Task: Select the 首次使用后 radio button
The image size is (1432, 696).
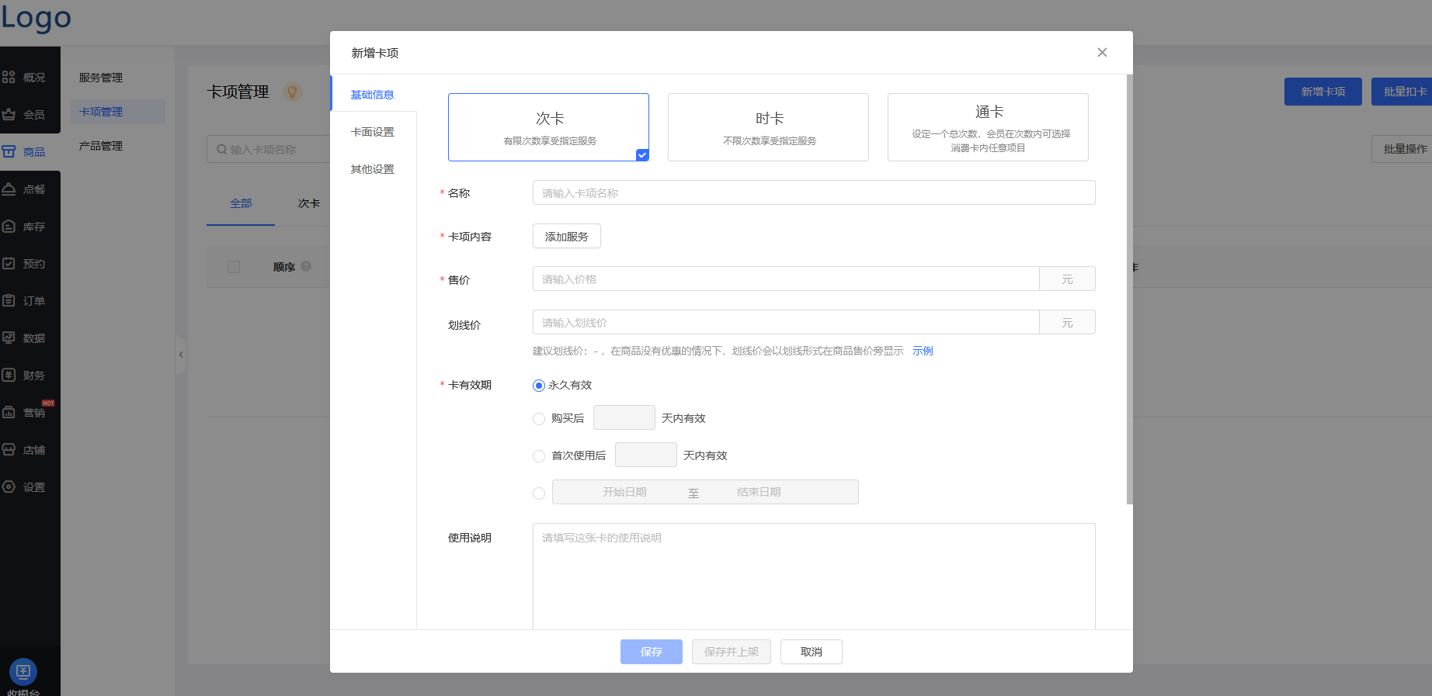Action: 539,456
